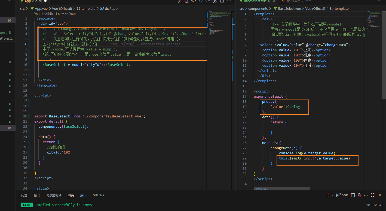Switch to the 问题 panel tab
The height and width of the screenshot is (211, 386).
(x=24, y=195)
